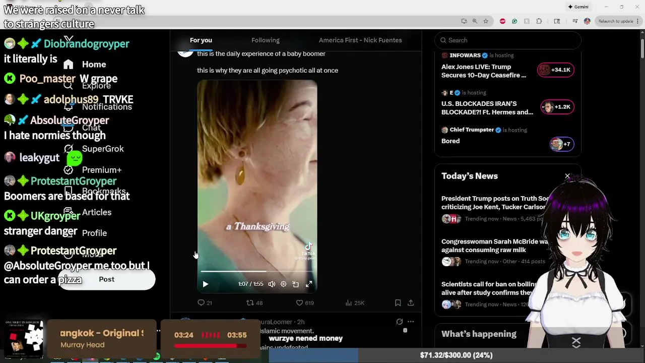
Task: Click the donation goal $71.32/$300.00 bar
Action: pos(456,355)
